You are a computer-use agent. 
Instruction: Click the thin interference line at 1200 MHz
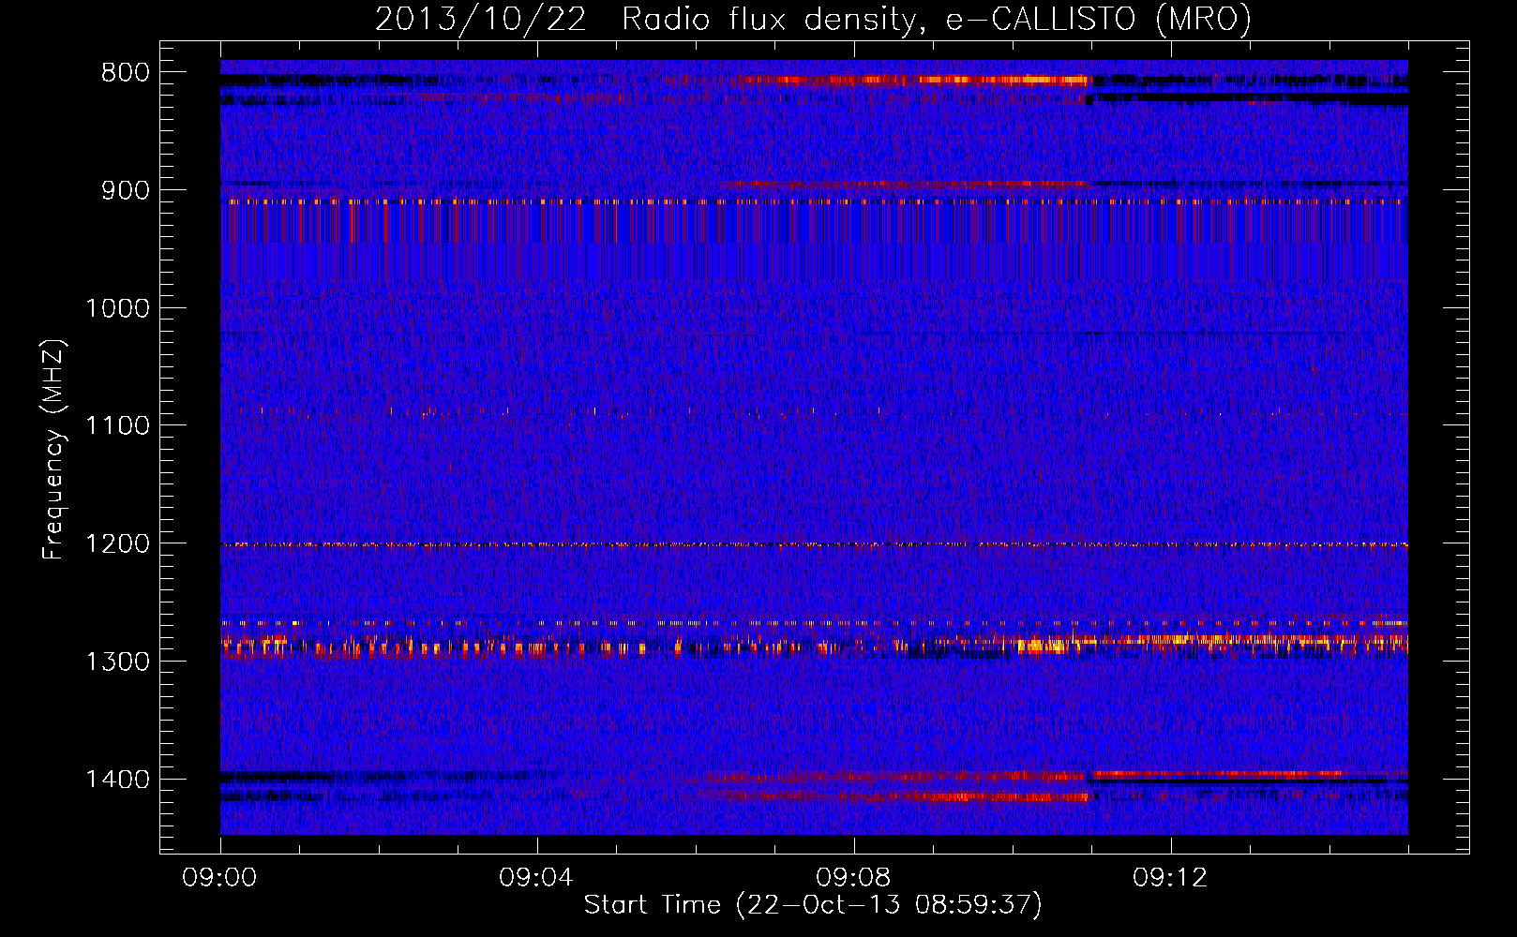(814, 544)
